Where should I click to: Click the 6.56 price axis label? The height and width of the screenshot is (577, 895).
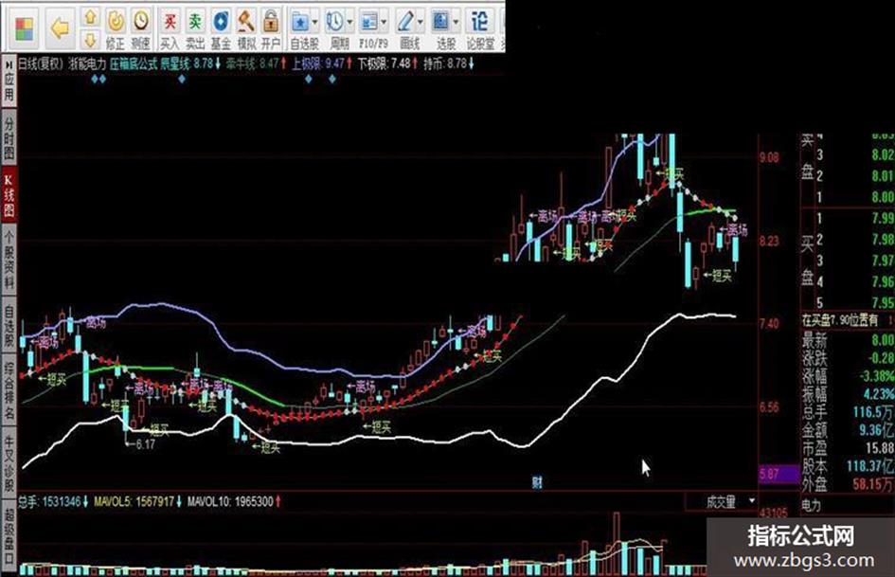click(x=769, y=406)
